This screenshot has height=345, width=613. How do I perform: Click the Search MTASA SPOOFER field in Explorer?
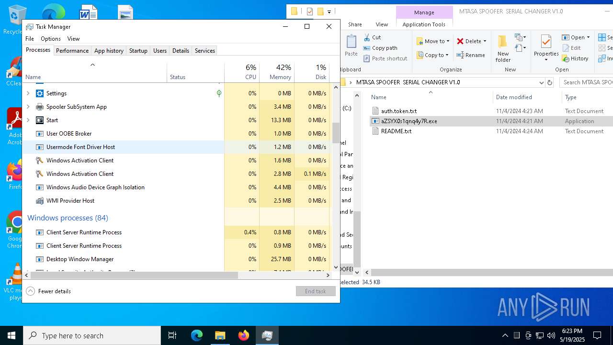coord(586,82)
